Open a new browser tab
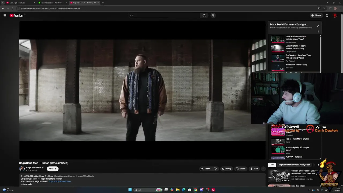This screenshot has width=343, height=193. (103, 3)
